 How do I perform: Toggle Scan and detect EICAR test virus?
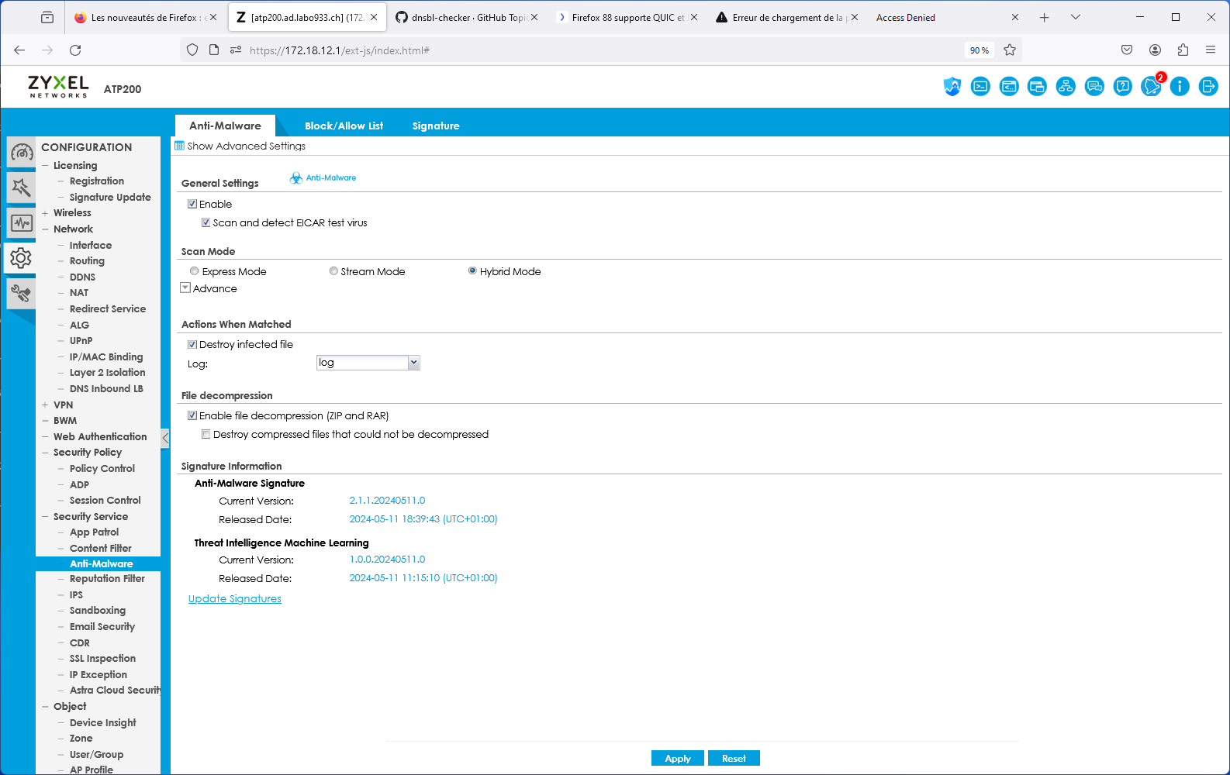tap(206, 222)
